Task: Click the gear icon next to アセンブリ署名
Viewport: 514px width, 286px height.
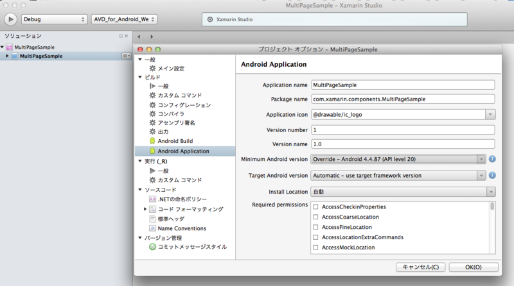Action: click(x=152, y=122)
